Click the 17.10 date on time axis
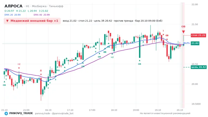This screenshot has height=117, width=208. coord(70,110)
